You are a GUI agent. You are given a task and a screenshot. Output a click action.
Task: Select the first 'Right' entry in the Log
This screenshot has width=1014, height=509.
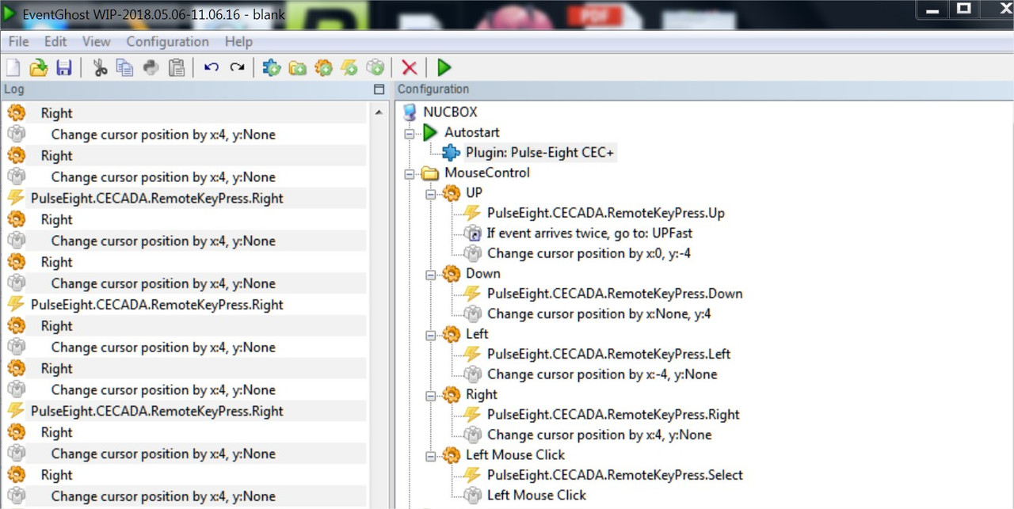coord(56,113)
